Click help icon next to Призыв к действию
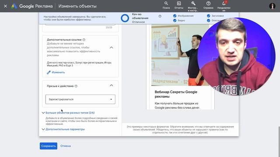 point(76,86)
